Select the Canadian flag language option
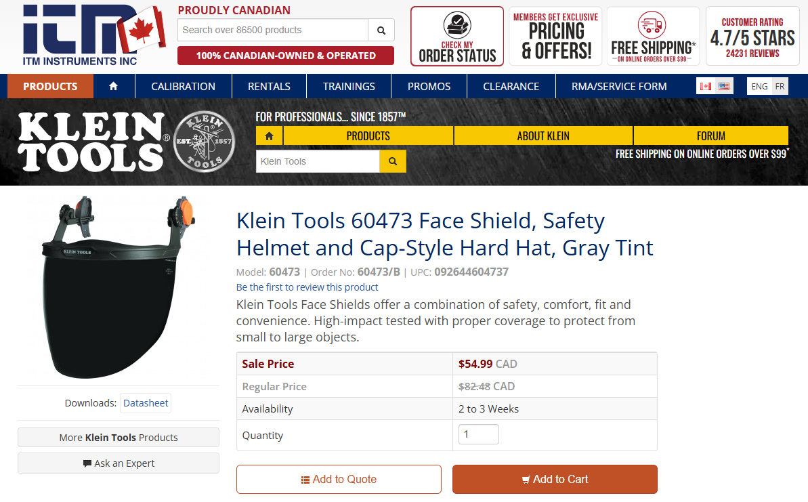Image resolution: width=808 pixels, height=502 pixels. [x=706, y=86]
